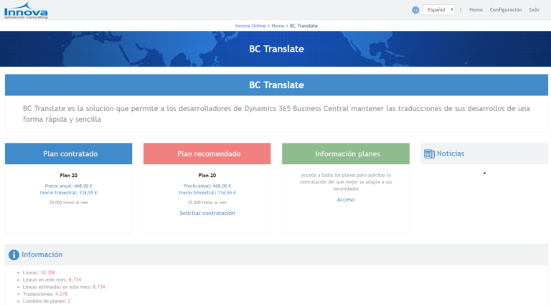The width and height of the screenshot is (551, 306).
Task: Click 20.000 líneas al mes in recomendado
Action: click(207, 203)
